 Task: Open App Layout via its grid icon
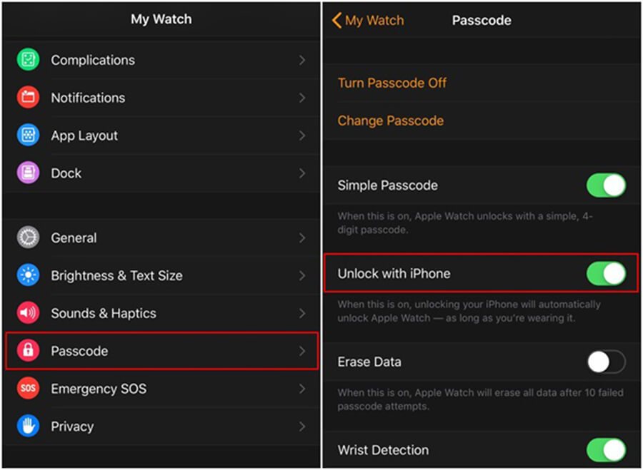point(27,136)
